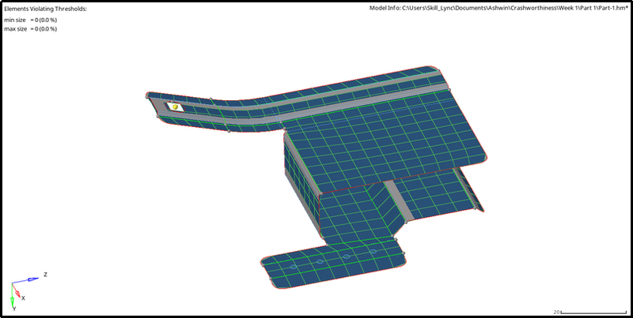Click the X label of the axis triad
Viewport: 633px width, 318px height.
pyautogui.click(x=23, y=297)
